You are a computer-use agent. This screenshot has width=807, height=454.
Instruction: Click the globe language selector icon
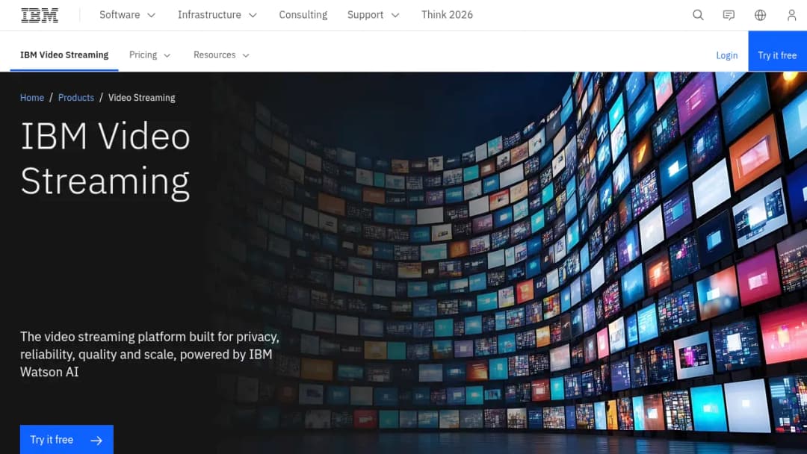point(760,15)
